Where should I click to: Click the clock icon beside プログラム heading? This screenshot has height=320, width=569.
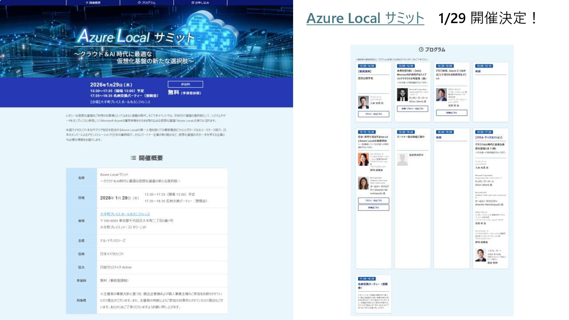click(x=421, y=49)
